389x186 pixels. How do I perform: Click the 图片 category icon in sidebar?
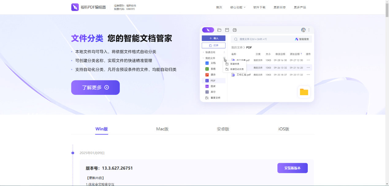[207, 86]
